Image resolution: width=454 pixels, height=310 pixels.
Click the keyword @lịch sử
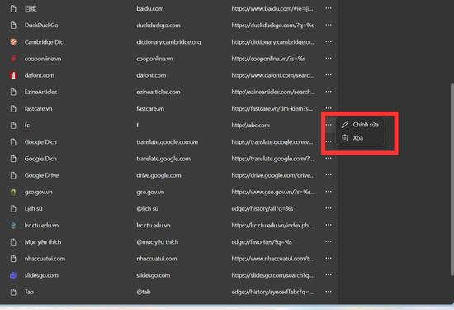click(148, 209)
